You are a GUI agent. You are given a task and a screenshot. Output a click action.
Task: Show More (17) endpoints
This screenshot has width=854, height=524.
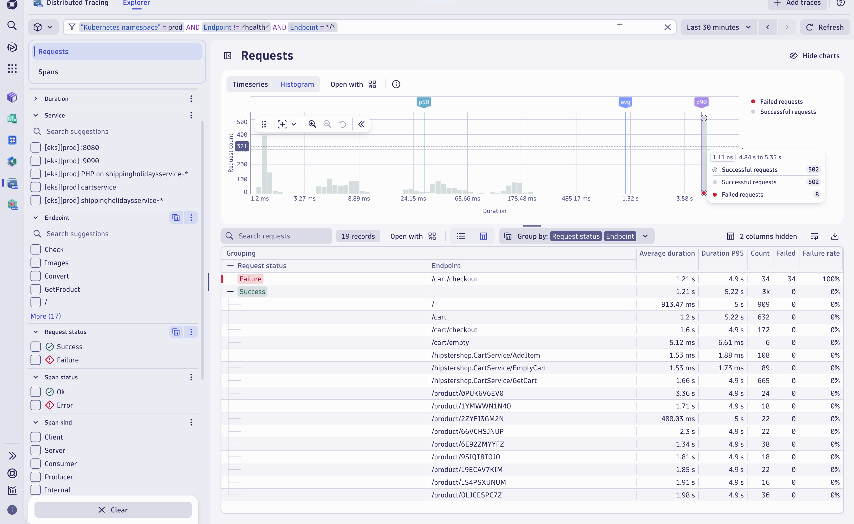tap(46, 316)
